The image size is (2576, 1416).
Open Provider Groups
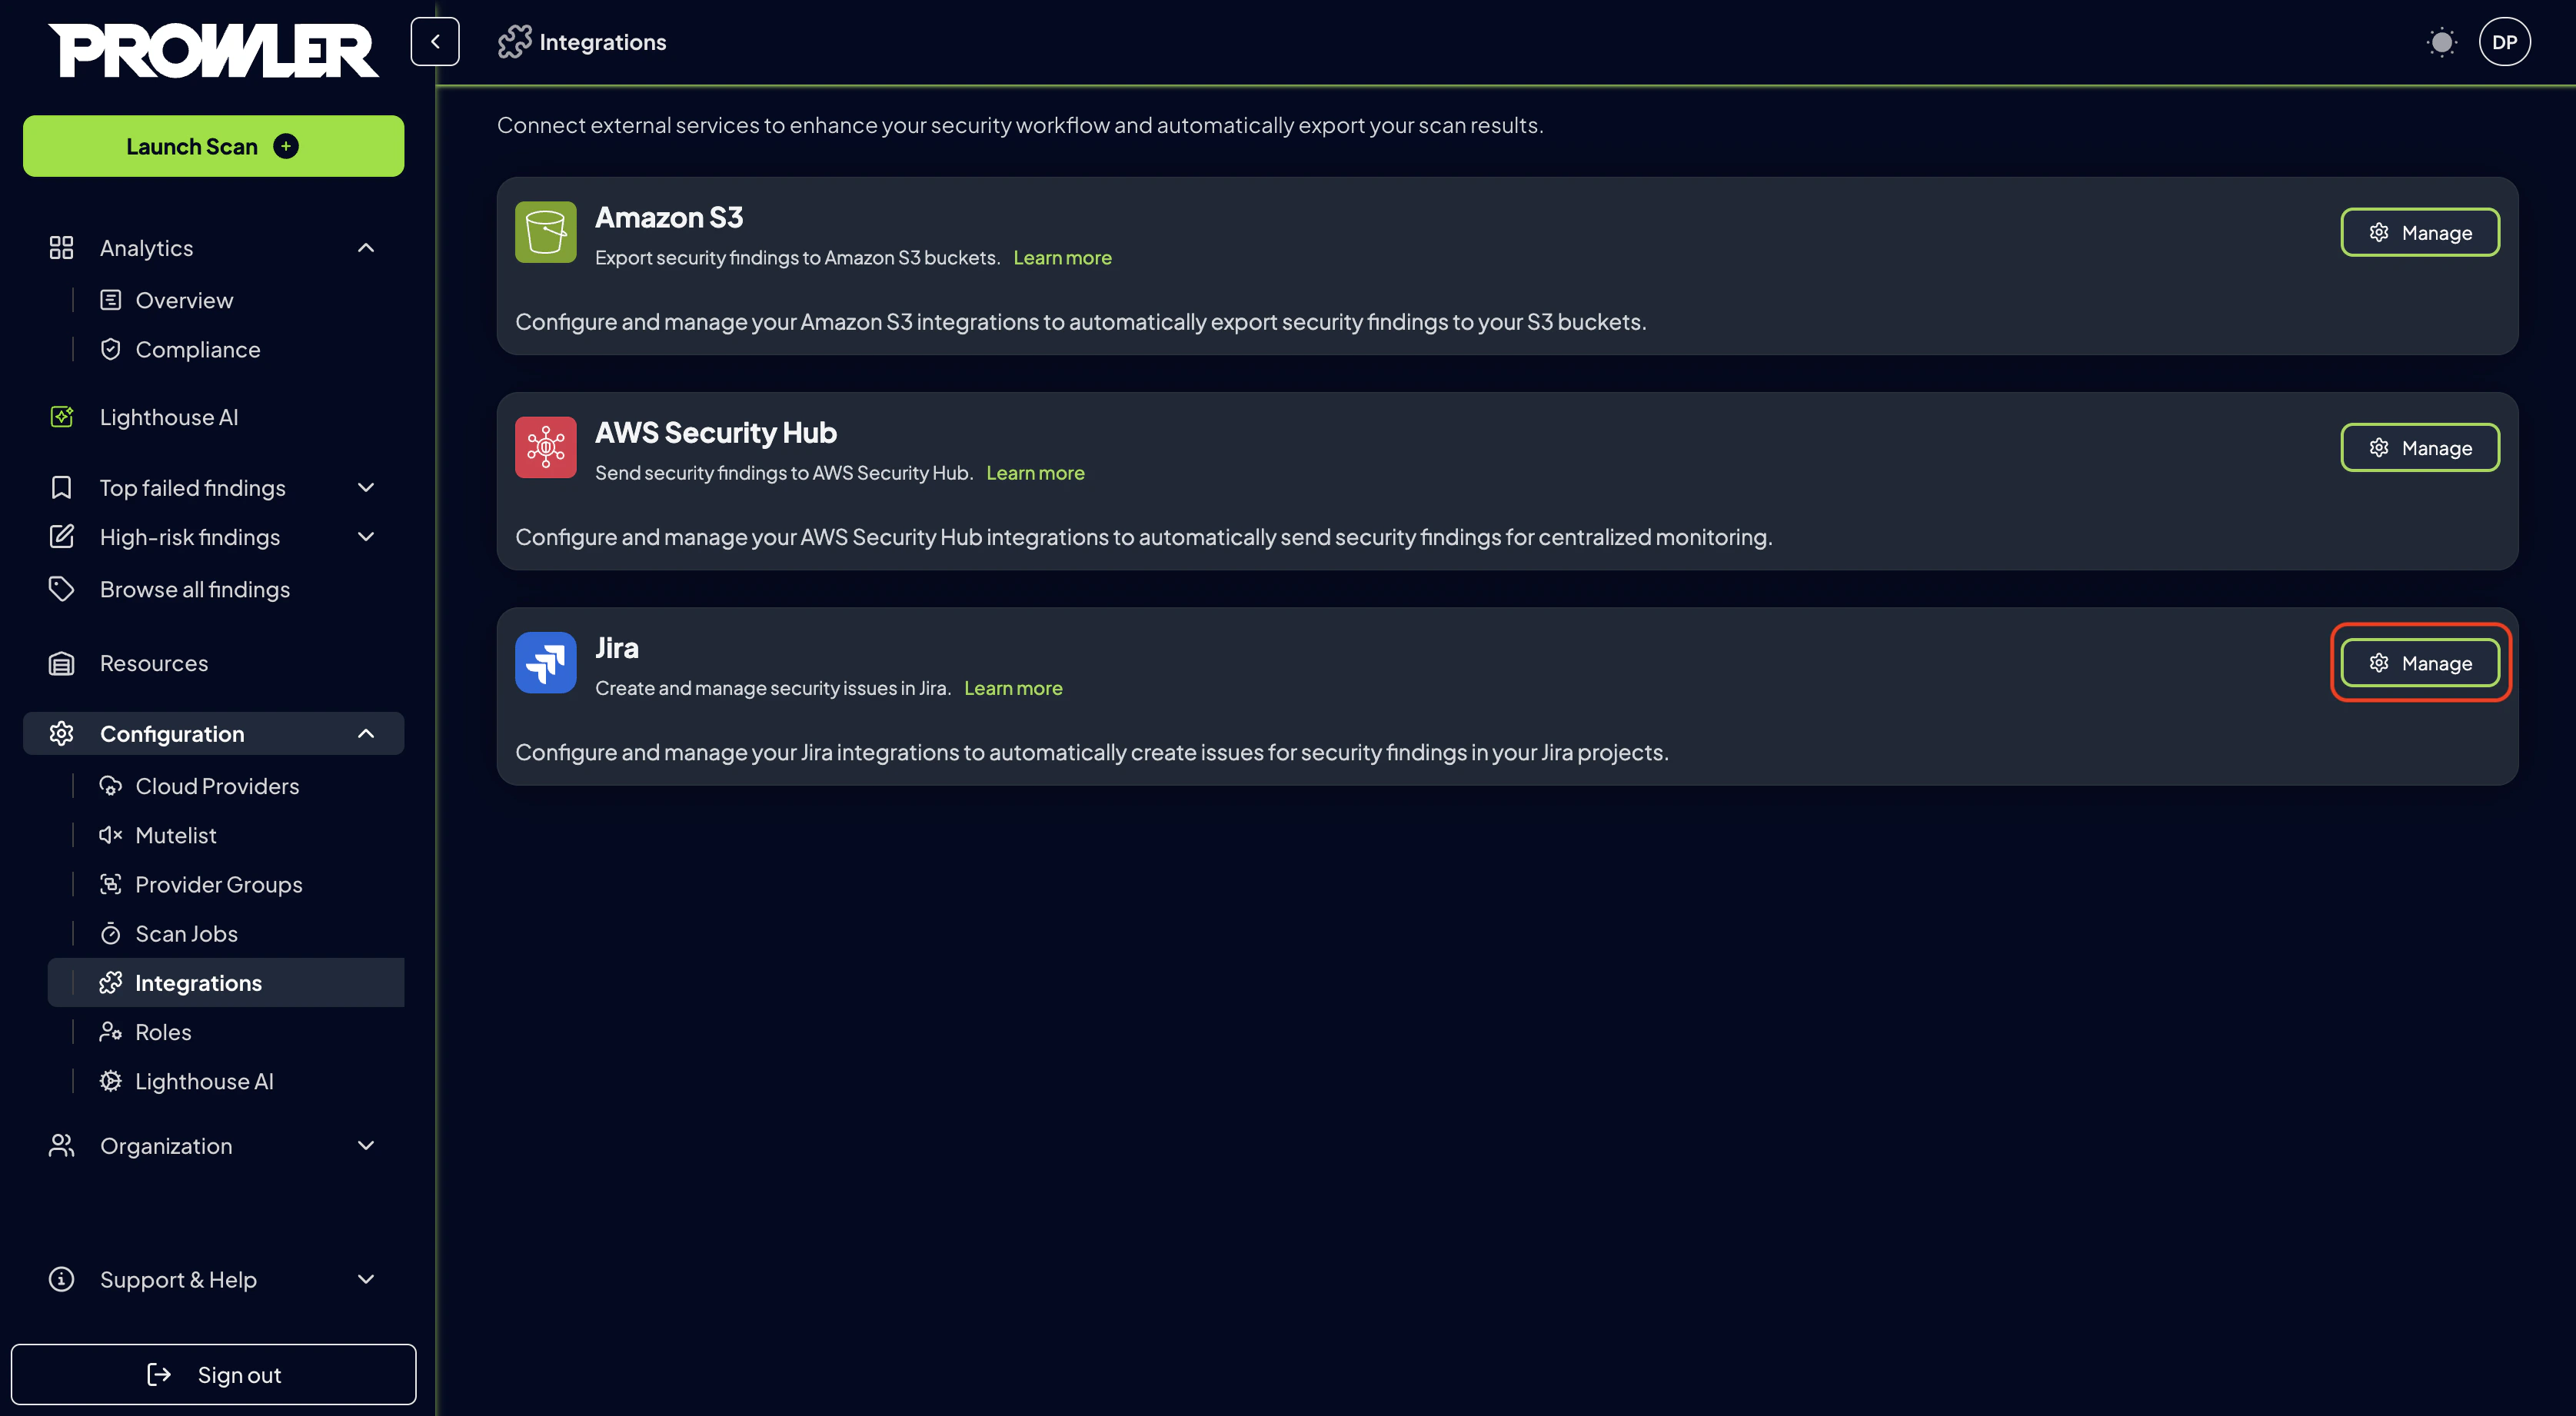point(219,884)
